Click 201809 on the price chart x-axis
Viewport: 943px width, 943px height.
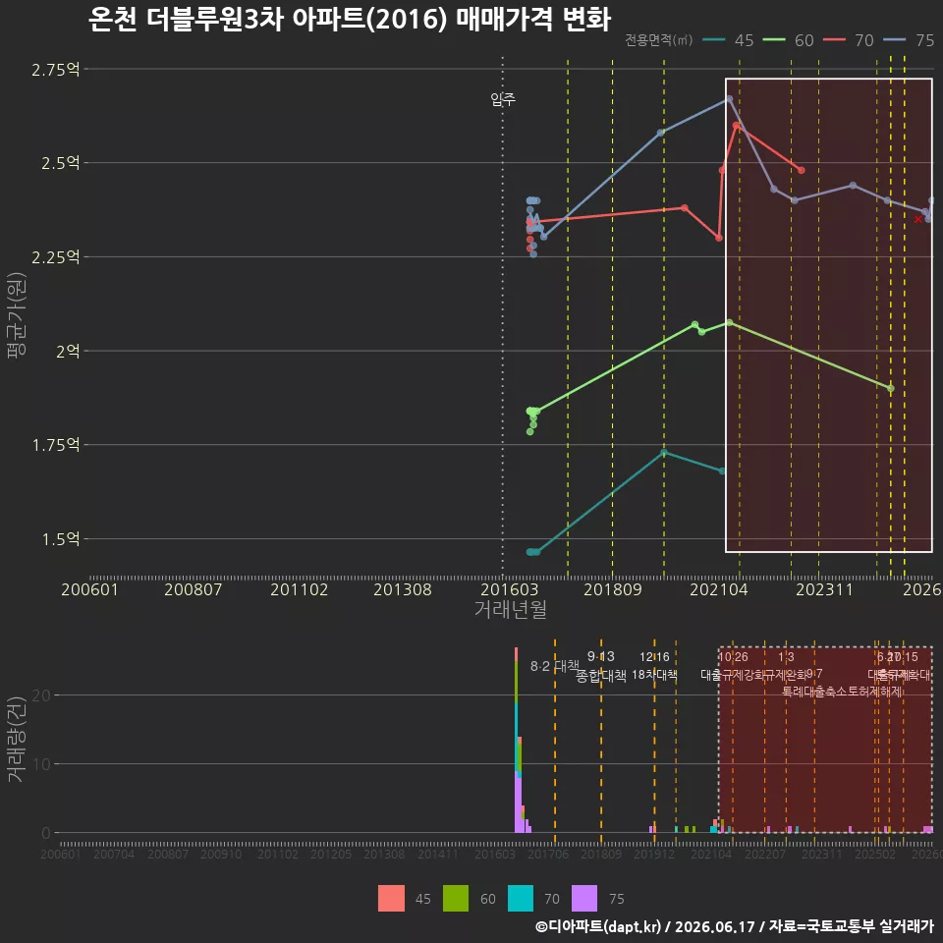[613, 589]
